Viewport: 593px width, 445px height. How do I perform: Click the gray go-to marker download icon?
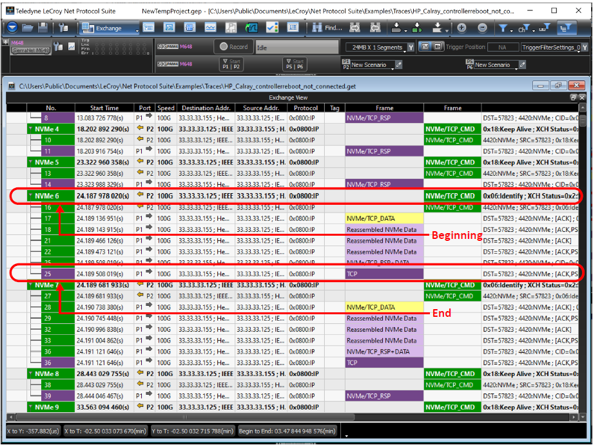(x=396, y=27)
